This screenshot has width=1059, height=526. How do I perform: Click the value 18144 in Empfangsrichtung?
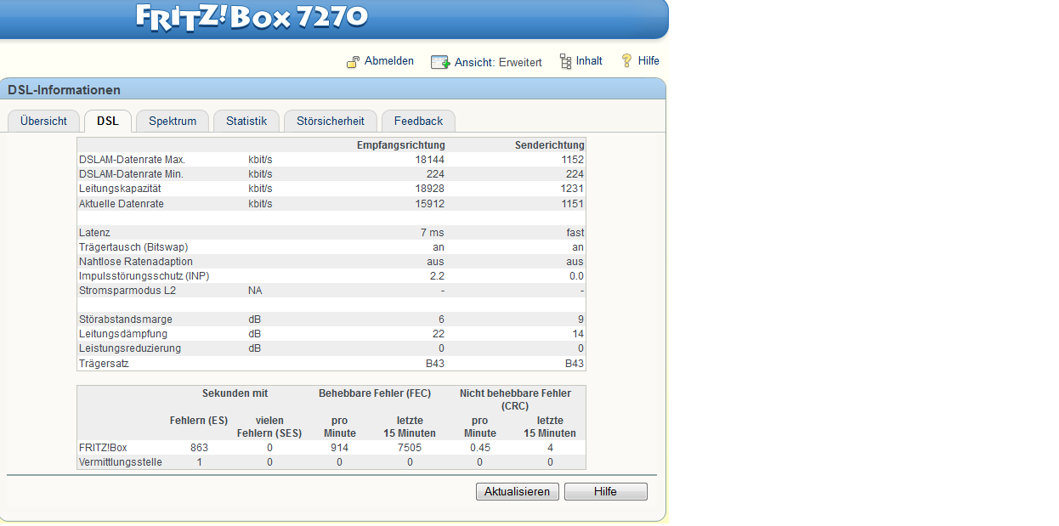point(429,160)
